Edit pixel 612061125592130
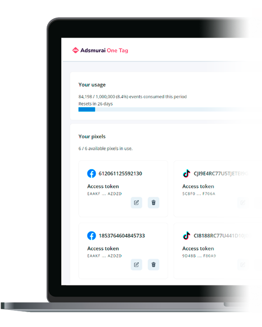Viewport: 262px width, 327px height. [136, 202]
